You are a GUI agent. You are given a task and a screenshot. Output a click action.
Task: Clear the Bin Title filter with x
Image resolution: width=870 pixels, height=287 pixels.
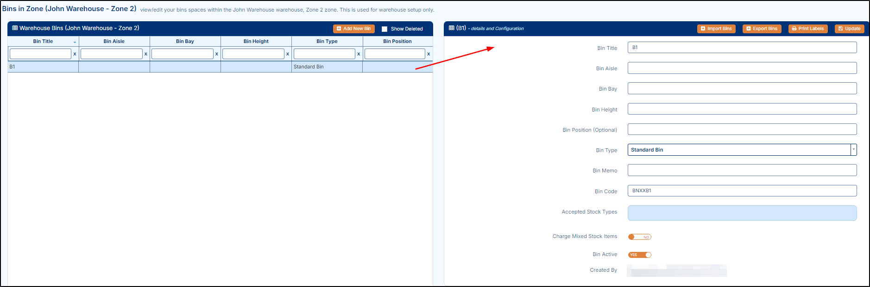click(75, 54)
